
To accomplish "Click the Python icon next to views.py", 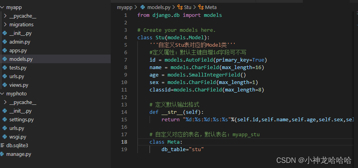I will pyautogui.click(x=5, y=85).
